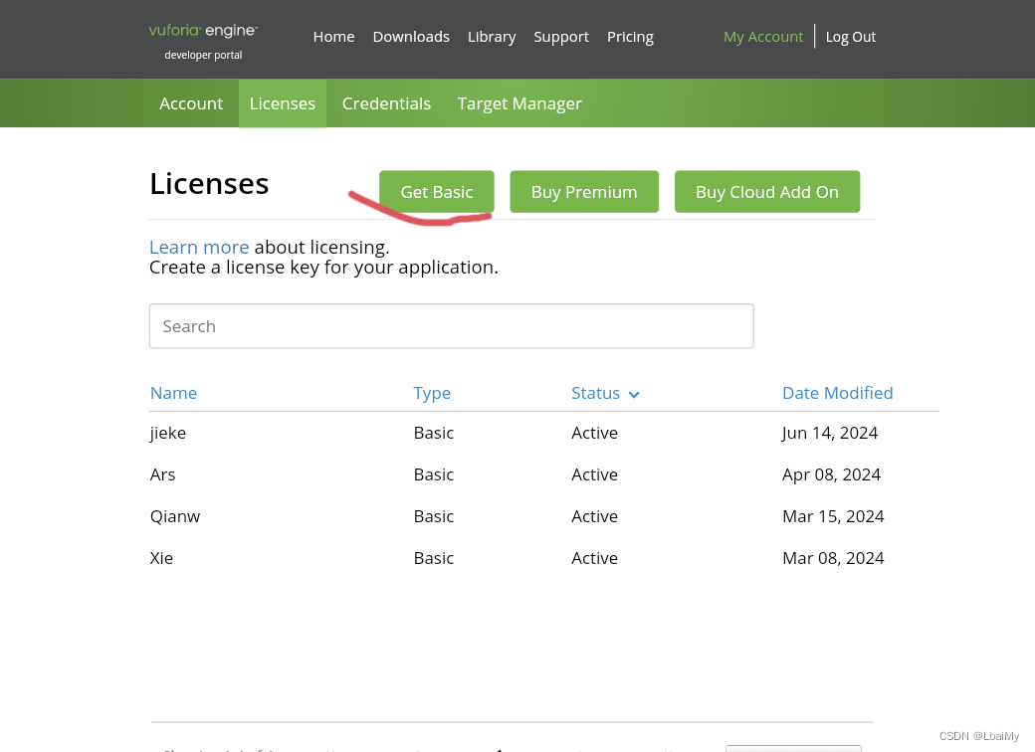The image size is (1035, 752).
Task: Switch to the Credentials tab
Action: [x=386, y=103]
